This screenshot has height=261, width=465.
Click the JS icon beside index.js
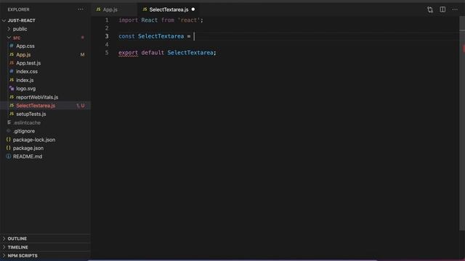[12, 80]
